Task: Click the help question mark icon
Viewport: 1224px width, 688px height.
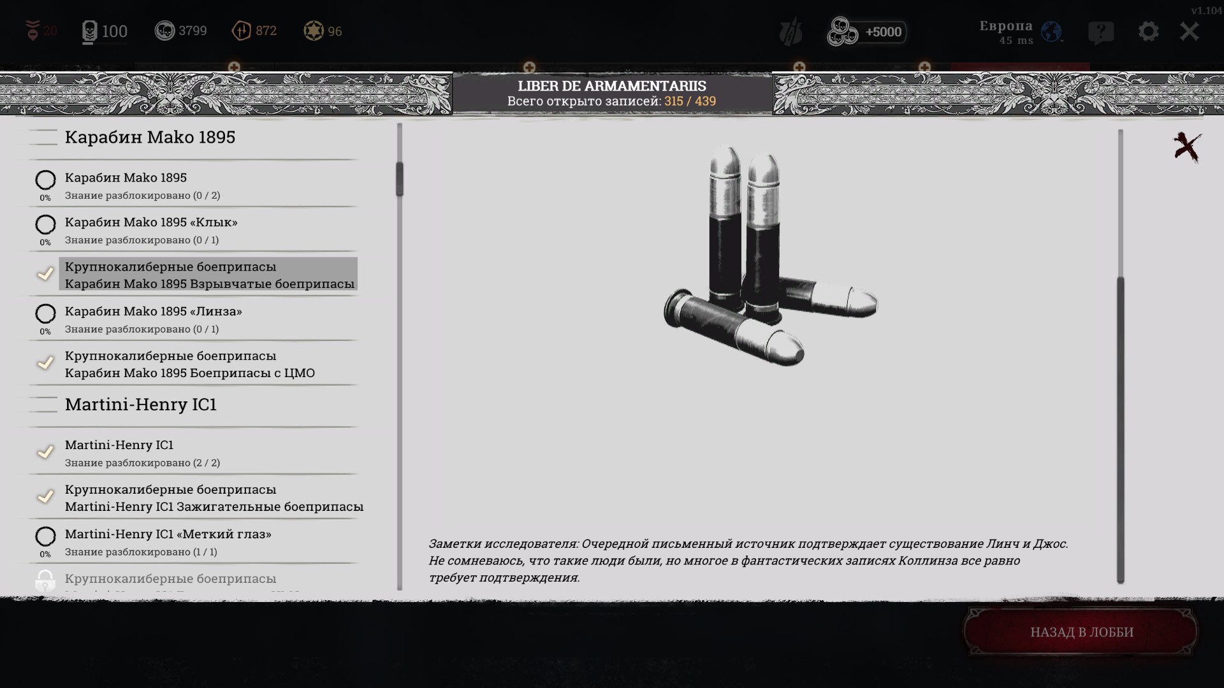Action: tap(1101, 32)
